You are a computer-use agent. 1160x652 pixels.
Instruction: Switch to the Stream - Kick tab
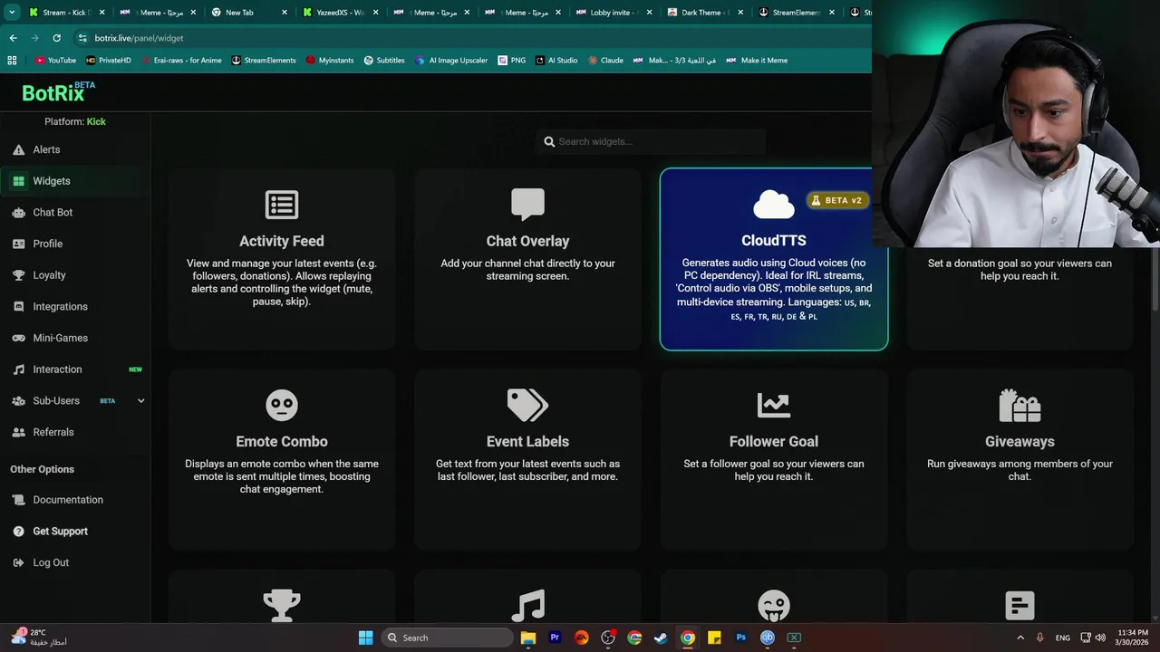66,13
